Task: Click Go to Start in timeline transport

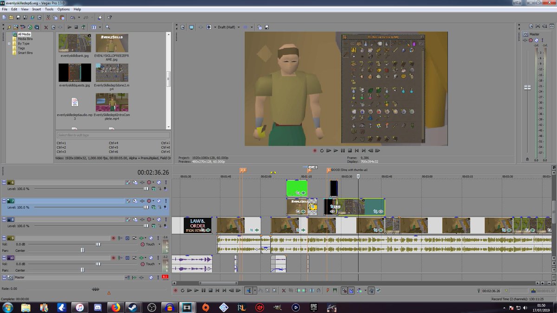Action: (x=217, y=291)
